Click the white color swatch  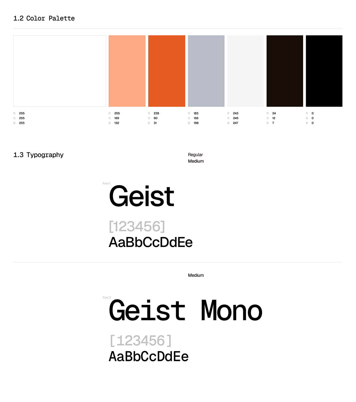point(59,71)
